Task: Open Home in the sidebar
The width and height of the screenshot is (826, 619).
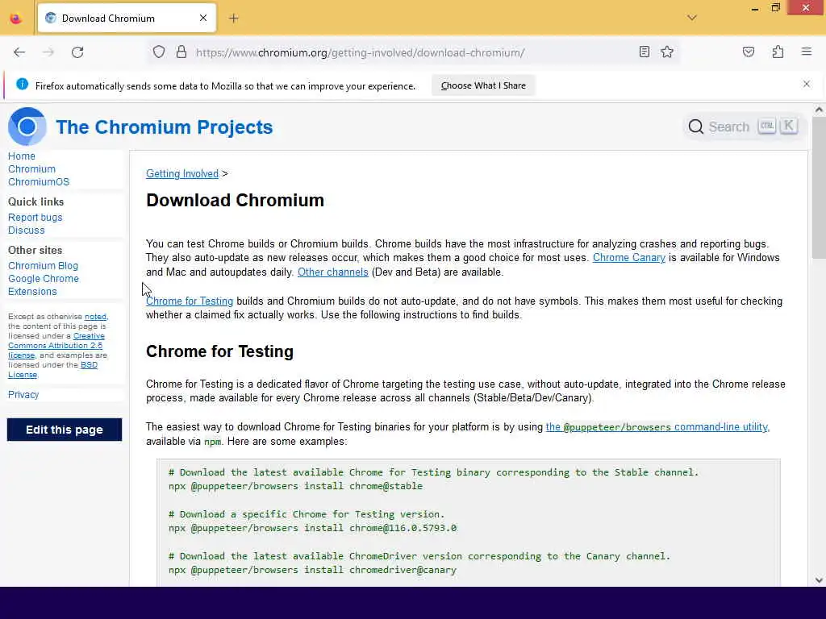Action: pyautogui.click(x=22, y=156)
